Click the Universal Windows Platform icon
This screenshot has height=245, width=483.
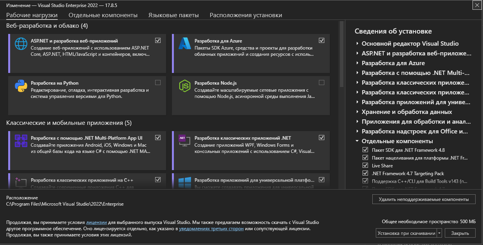pyautogui.click(x=184, y=183)
